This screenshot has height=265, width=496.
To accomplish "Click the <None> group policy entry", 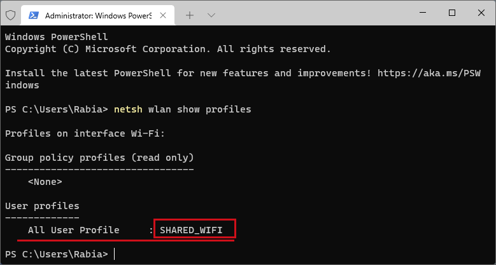I will click(x=45, y=182).
